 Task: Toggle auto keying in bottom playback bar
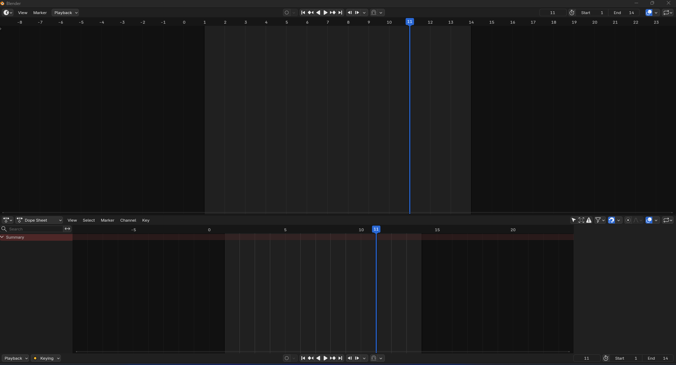click(287, 358)
